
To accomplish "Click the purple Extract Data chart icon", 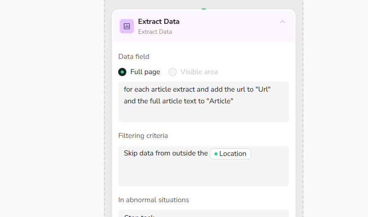I will tap(127, 26).
